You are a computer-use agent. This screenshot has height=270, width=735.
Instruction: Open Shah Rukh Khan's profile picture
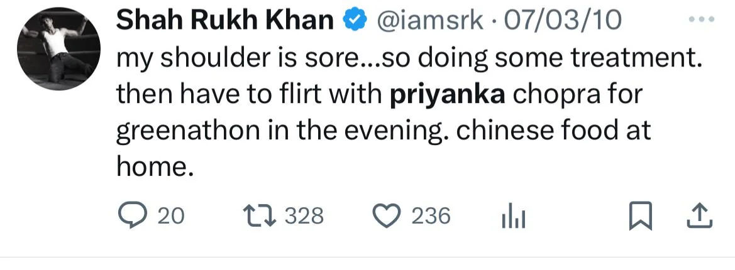(x=58, y=50)
